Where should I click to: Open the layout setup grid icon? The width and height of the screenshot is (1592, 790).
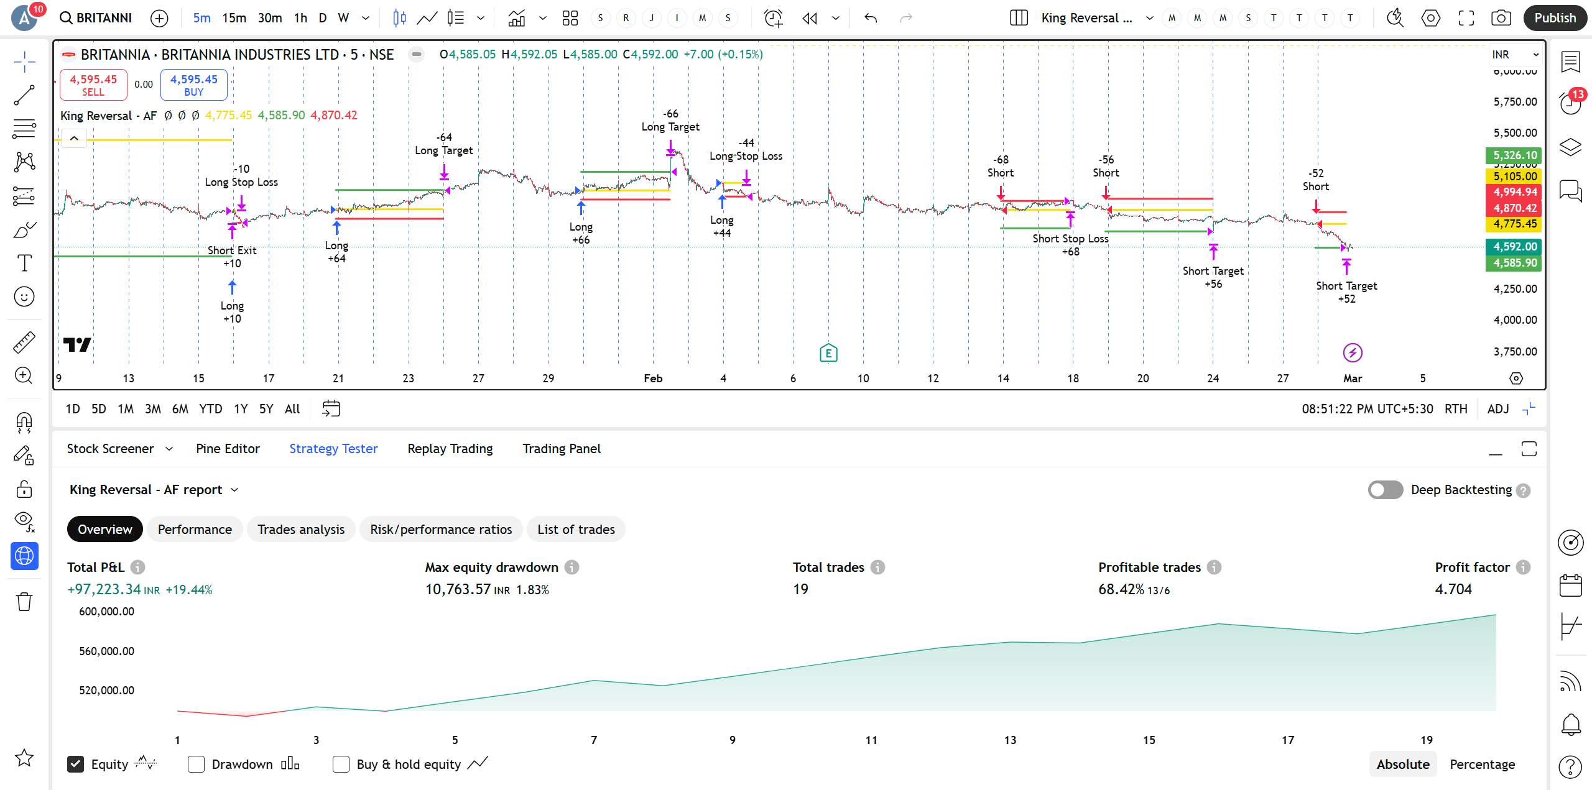(570, 18)
